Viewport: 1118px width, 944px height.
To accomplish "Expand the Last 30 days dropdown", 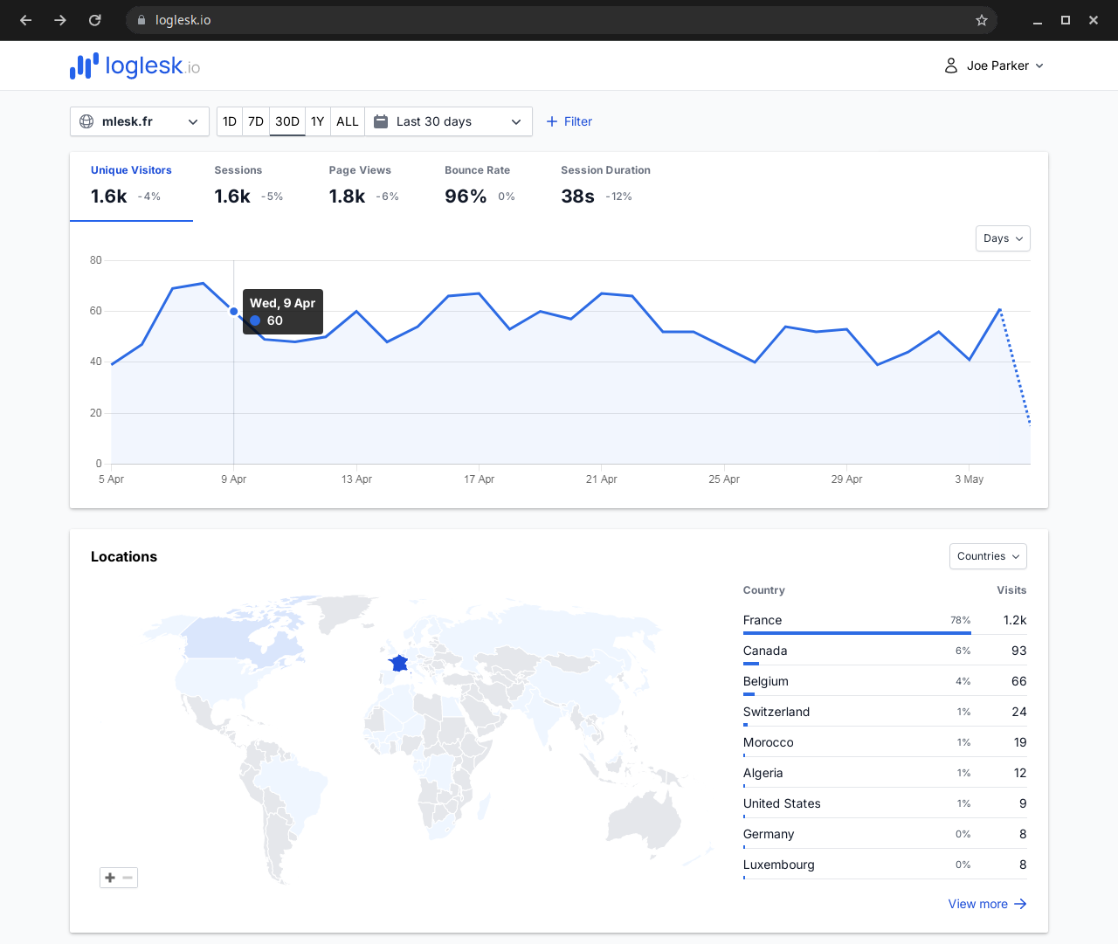I will pyautogui.click(x=449, y=121).
